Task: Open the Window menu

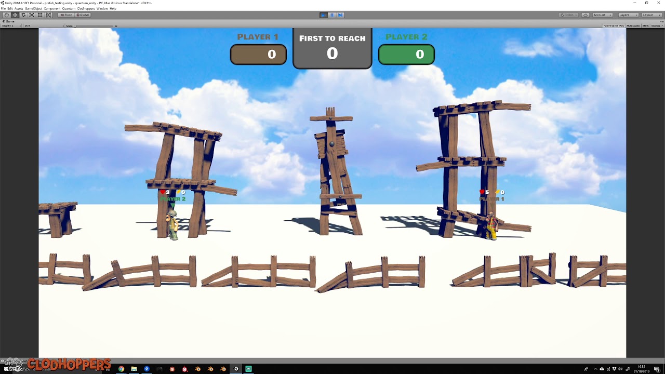Action: tap(102, 9)
